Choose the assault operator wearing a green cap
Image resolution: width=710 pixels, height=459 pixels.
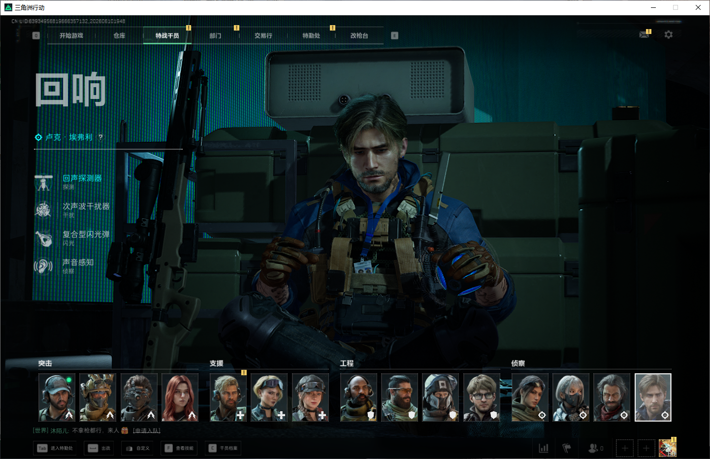point(57,397)
